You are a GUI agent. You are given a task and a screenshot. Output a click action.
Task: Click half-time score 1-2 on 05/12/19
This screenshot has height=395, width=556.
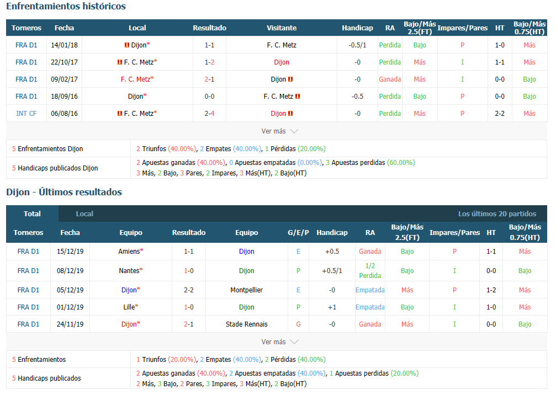click(491, 290)
